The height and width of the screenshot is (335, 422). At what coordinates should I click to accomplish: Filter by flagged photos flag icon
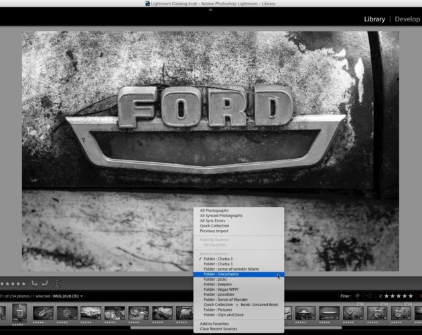point(358,296)
